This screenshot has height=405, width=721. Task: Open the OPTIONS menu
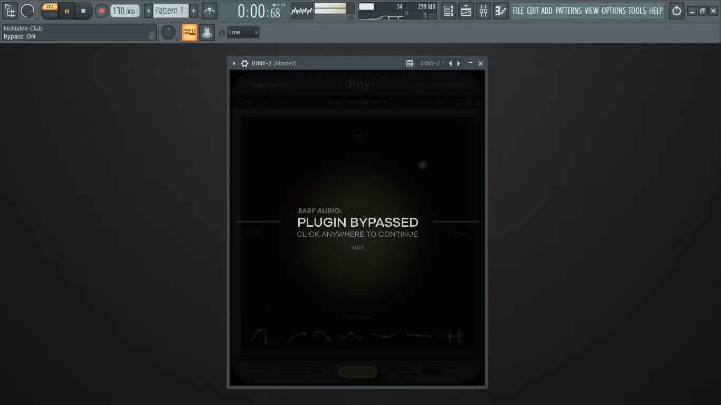click(x=614, y=11)
